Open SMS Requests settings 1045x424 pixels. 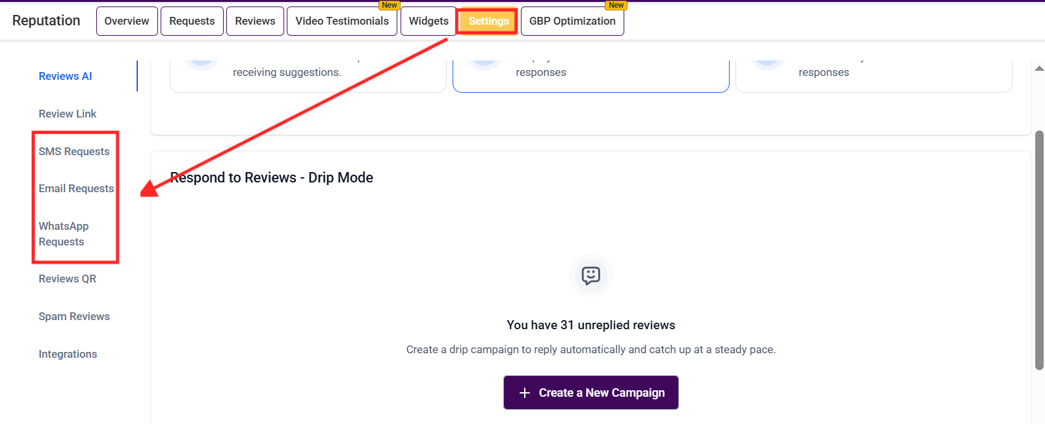(x=74, y=151)
